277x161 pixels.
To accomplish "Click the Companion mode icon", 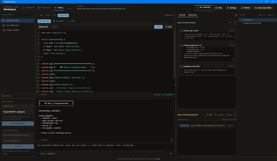I will (x=24, y=8).
